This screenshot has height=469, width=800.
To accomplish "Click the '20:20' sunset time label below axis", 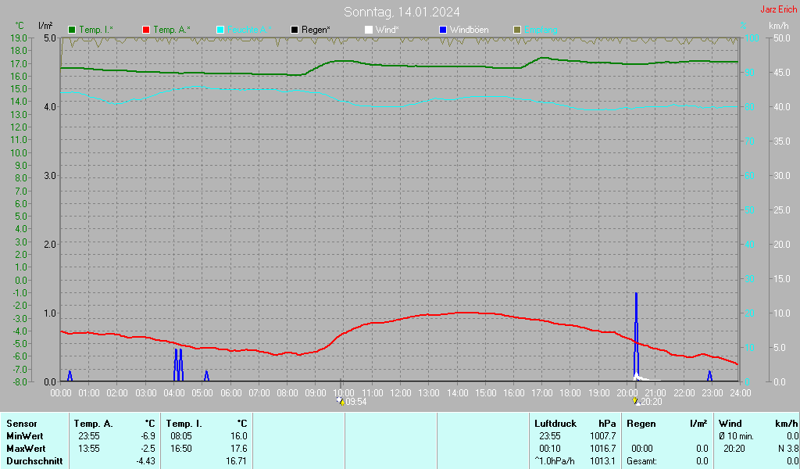I will (652, 402).
